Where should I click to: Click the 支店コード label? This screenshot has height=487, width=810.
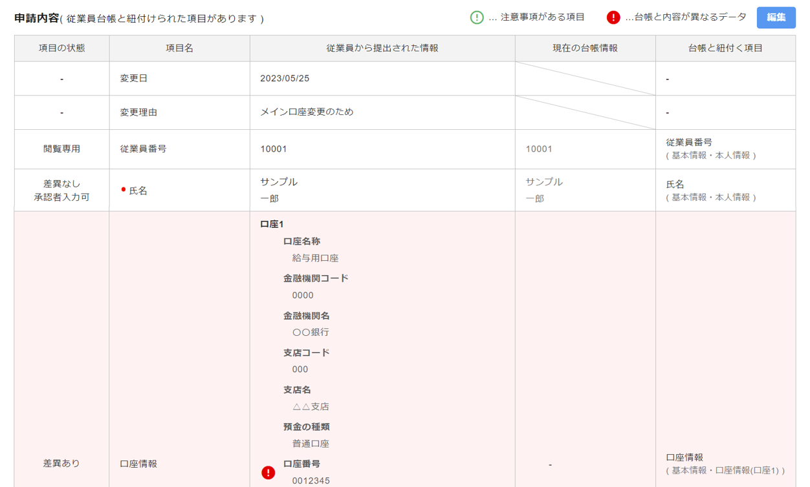click(307, 353)
